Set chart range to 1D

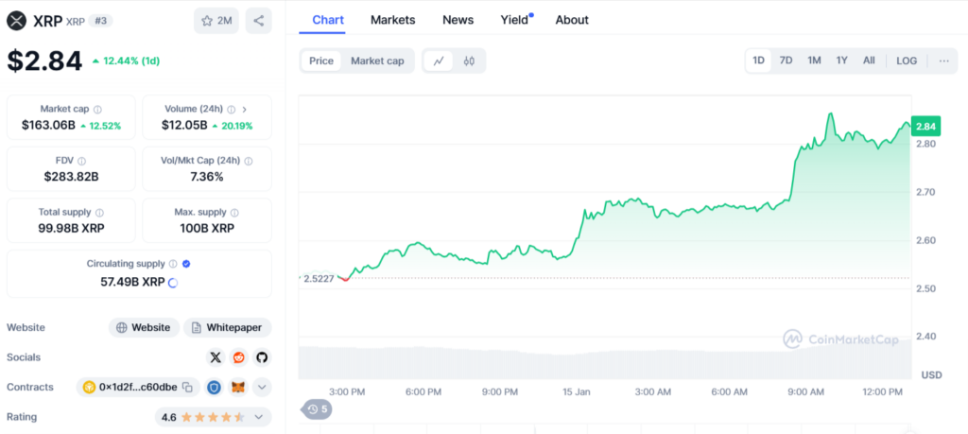(759, 61)
